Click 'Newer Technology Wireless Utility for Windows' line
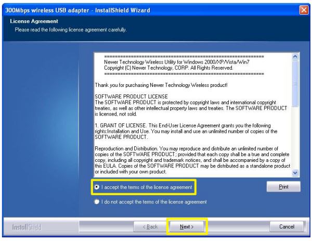Image resolution: width=312 pixels, height=241 pixels. (x=177, y=62)
